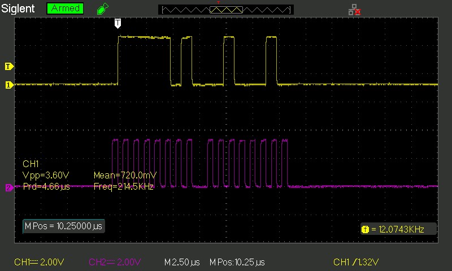Image resolution: width=452 pixels, height=271 pixels.
Task: Select the Freq=214.5KHz measurement
Action: pyautogui.click(x=123, y=186)
